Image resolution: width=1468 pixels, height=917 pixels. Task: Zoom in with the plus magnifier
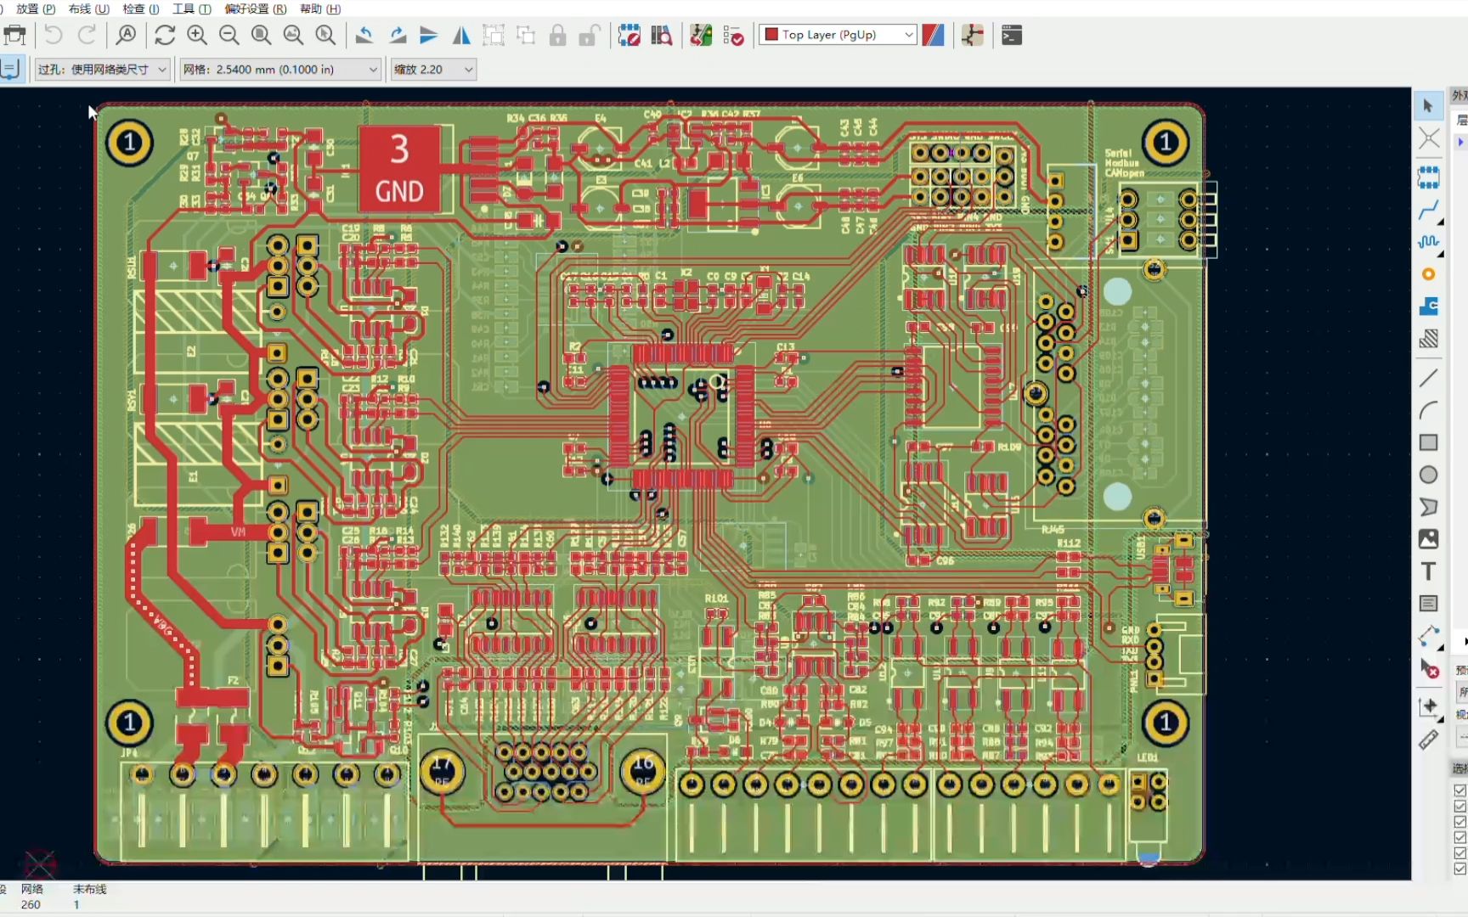197,35
